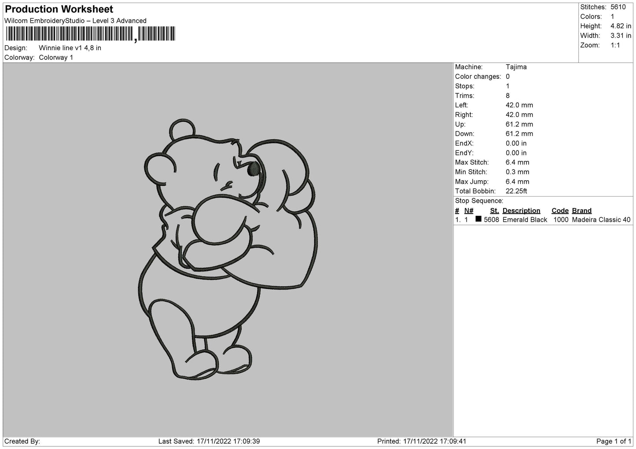Image resolution: width=636 pixels, height=449 pixels.
Task: Click the 'Created By:' footer label
Action: pyautogui.click(x=22, y=441)
